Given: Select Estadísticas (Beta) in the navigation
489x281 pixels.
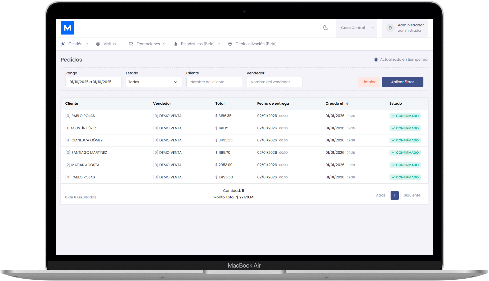Looking at the screenshot, I should coord(197,44).
